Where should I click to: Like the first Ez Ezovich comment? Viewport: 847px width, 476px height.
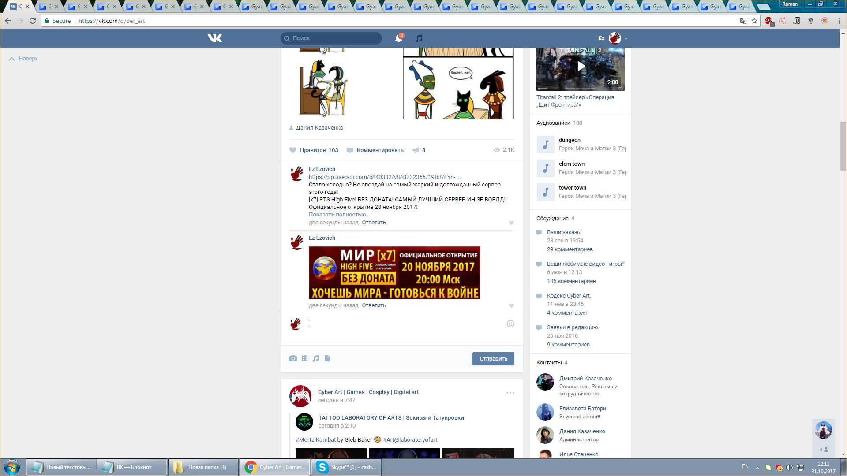(511, 223)
